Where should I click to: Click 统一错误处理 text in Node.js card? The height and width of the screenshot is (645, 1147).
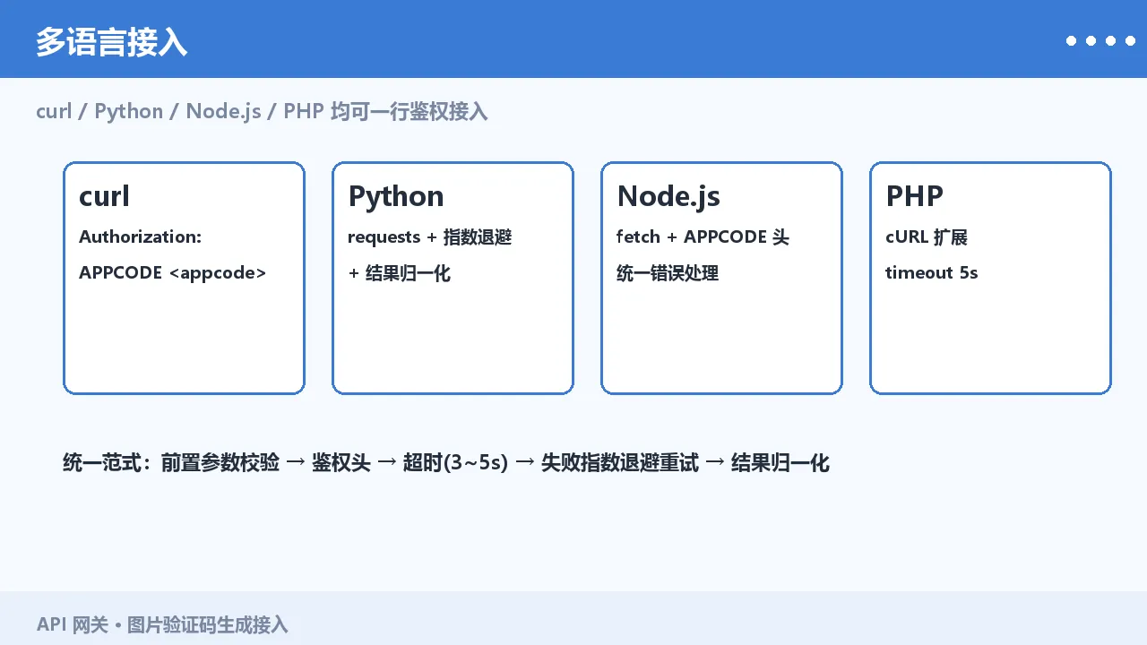coord(668,272)
